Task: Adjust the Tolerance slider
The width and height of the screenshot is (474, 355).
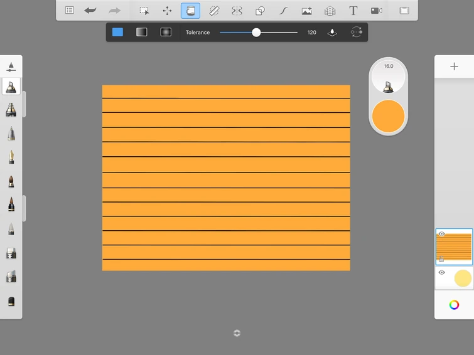Action: [259, 33]
